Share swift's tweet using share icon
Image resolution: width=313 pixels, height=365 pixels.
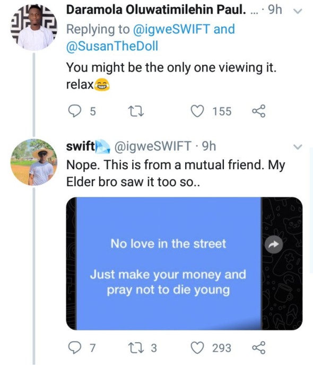[259, 348]
